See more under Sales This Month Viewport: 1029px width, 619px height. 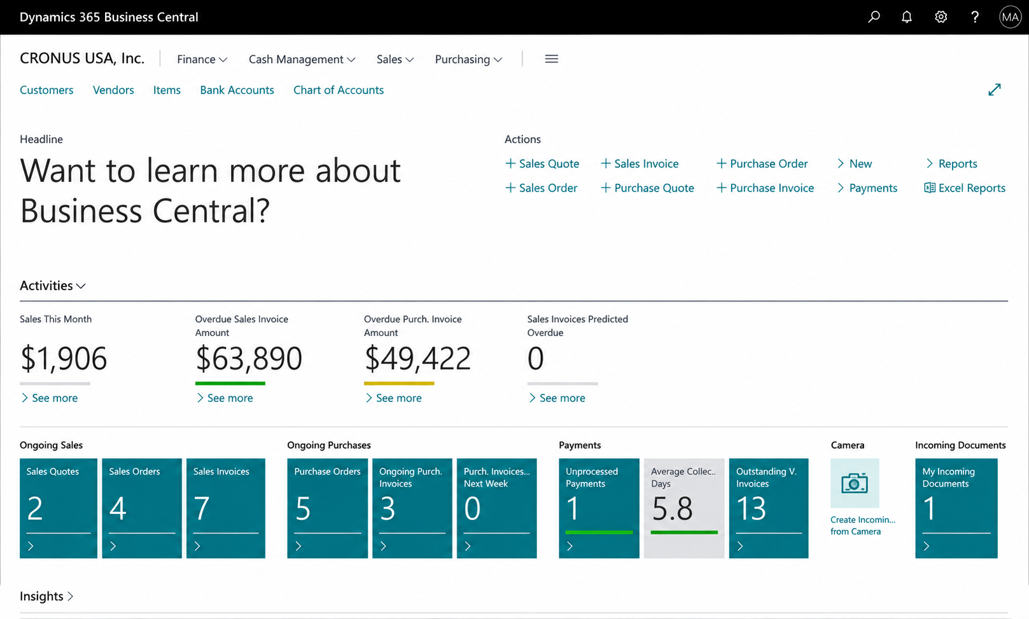tap(49, 398)
